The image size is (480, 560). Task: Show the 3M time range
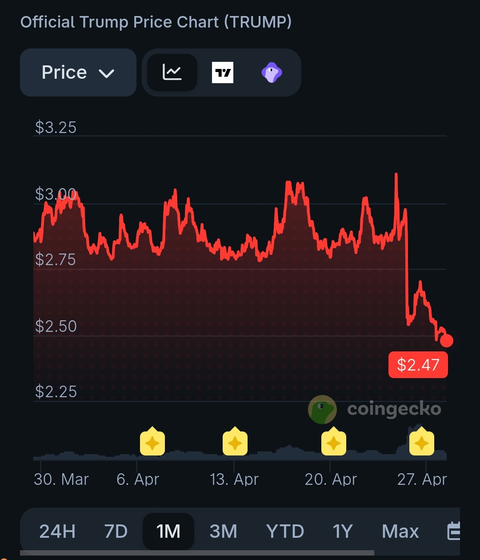tap(223, 531)
